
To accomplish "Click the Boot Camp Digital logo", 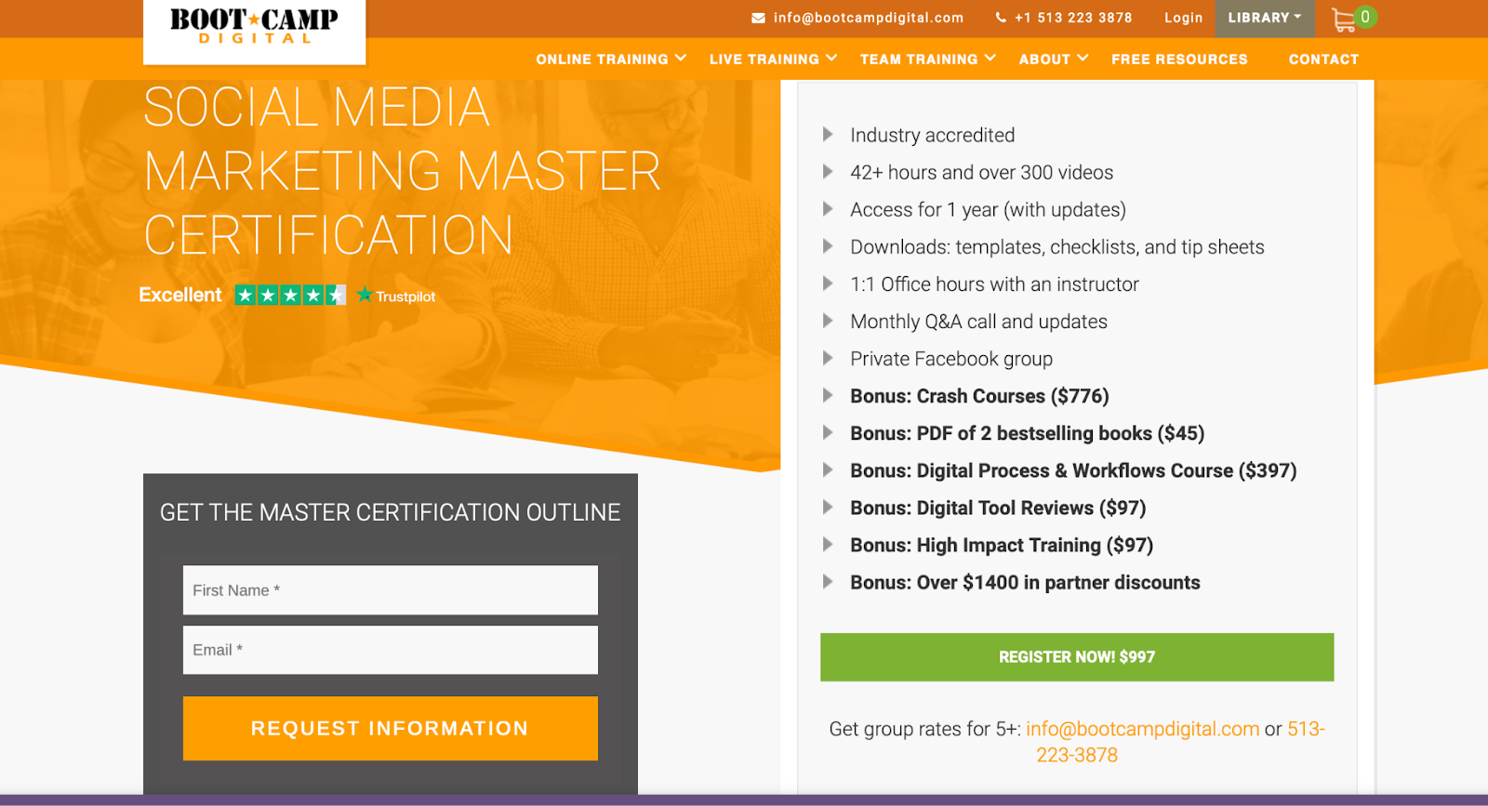I will [254, 26].
